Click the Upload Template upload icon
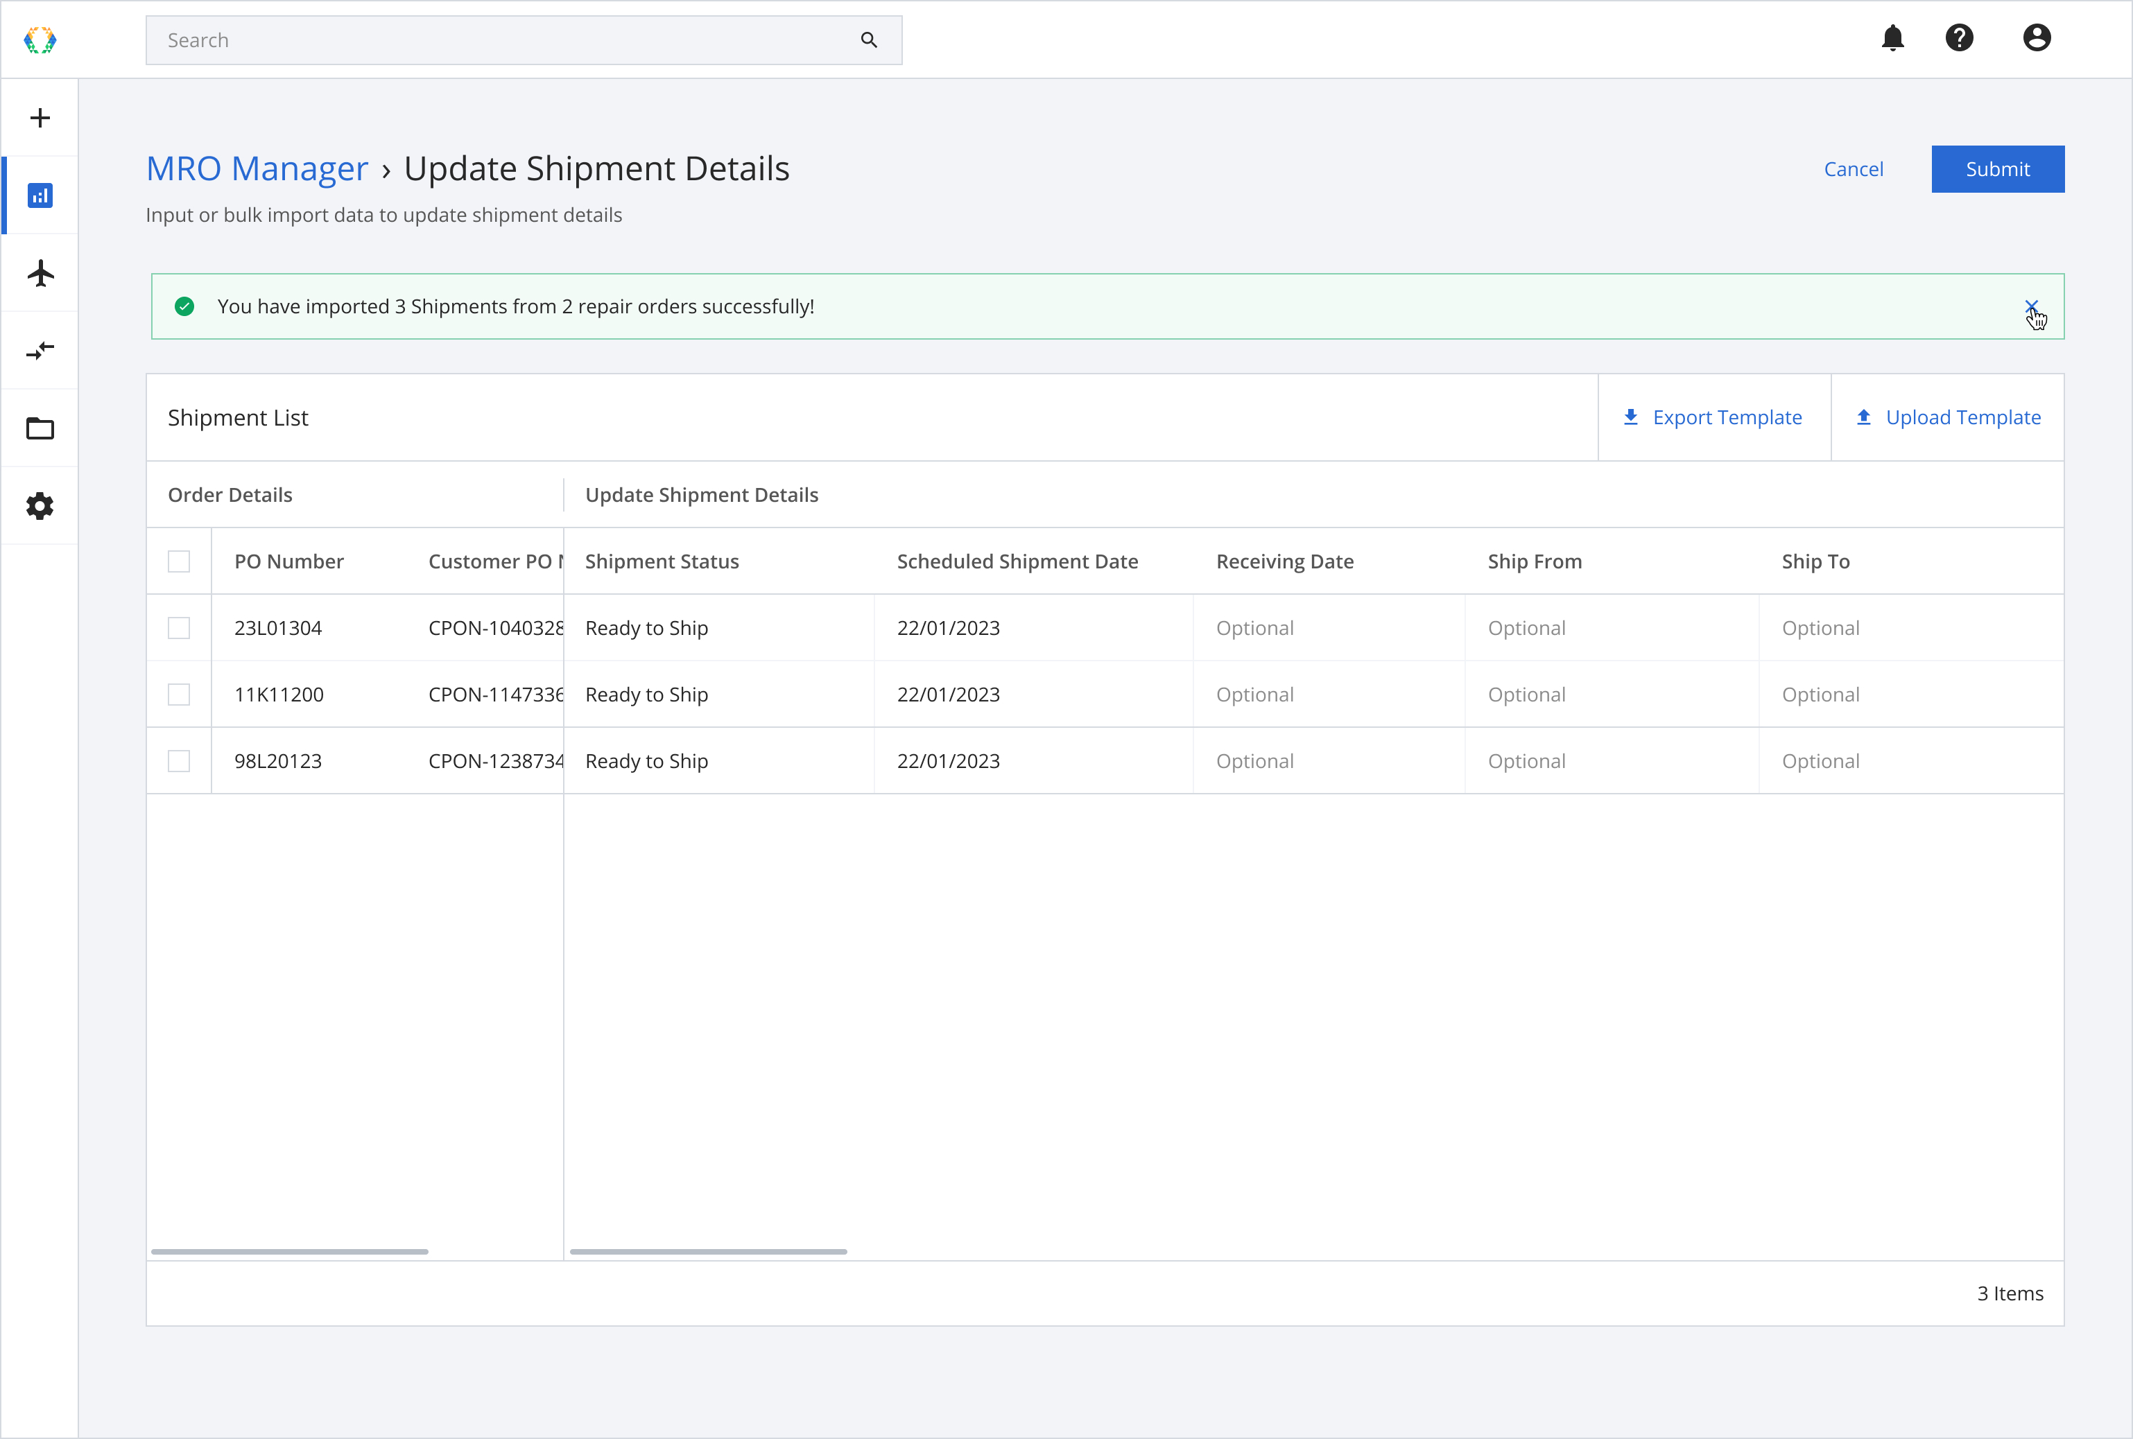 click(x=1864, y=417)
